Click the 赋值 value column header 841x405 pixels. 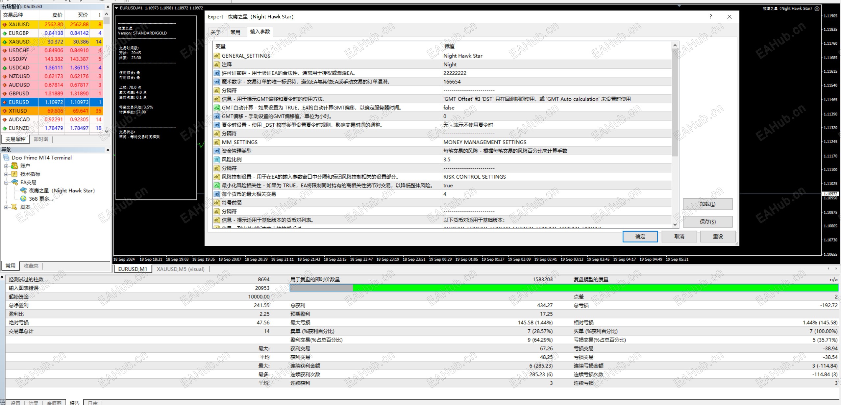(x=557, y=46)
